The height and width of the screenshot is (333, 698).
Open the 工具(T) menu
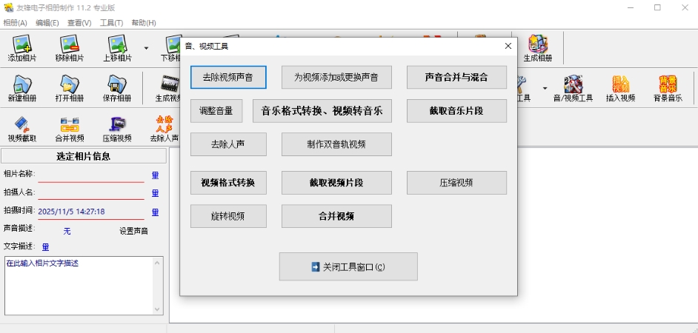tap(111, 23)
